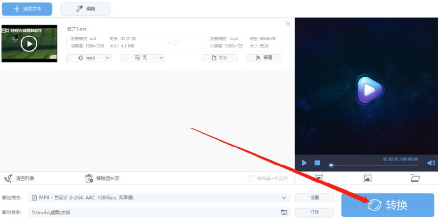Click the preview playback progress slider

tap(374, 165)
